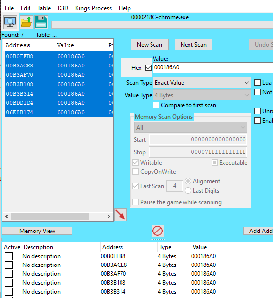Click left arrow of results scrollbar
The image size is (273, 298).
click(x=7, y=216)
